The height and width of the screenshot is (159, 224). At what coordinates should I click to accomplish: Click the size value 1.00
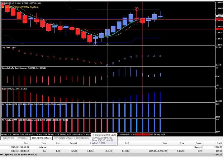click(58, 151)
